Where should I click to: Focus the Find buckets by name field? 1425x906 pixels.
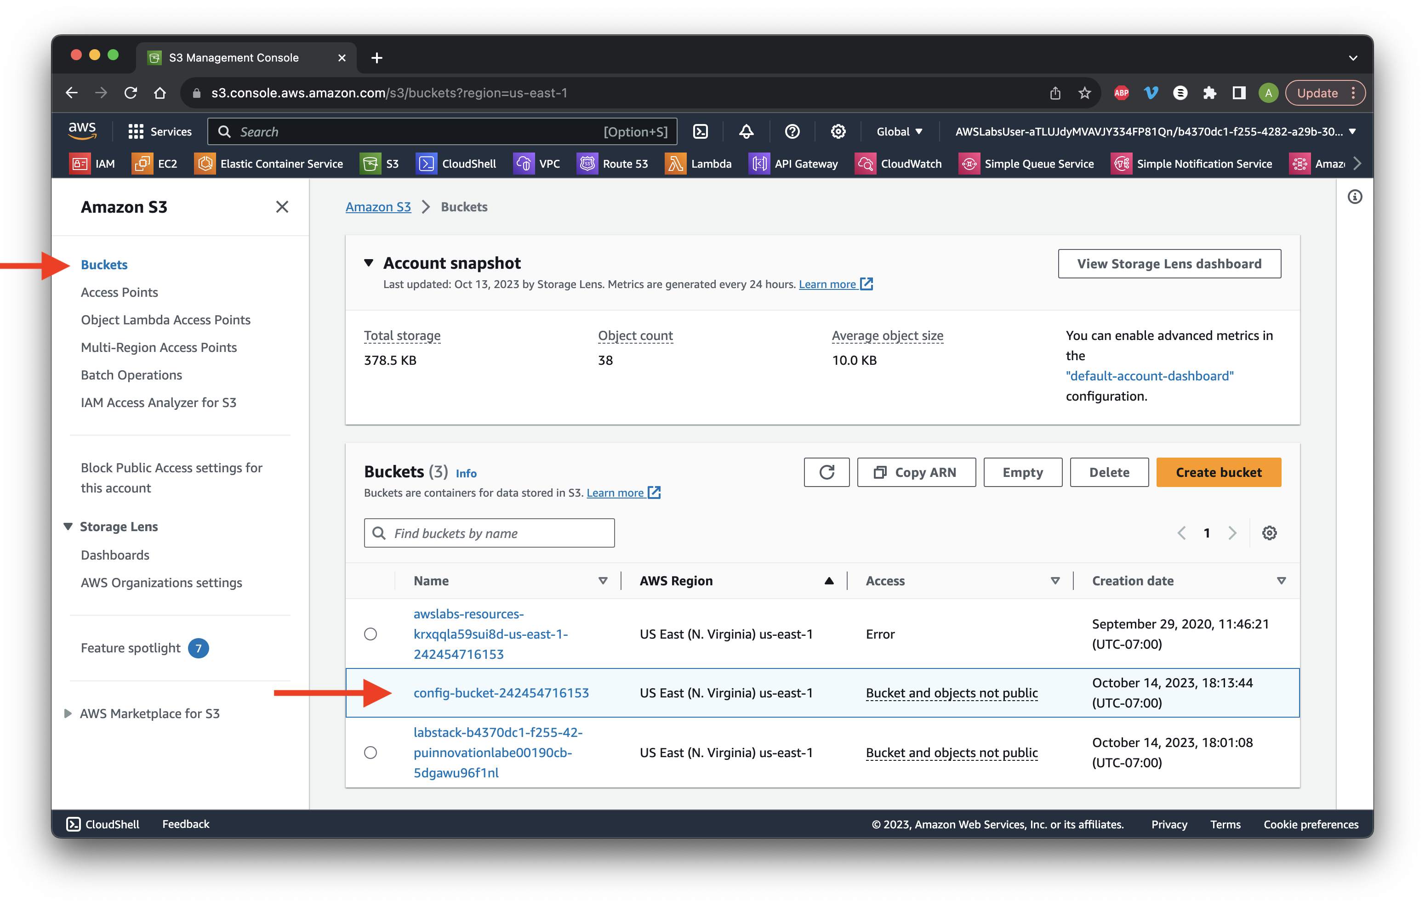pyautogui.click(x=490, y=533)
